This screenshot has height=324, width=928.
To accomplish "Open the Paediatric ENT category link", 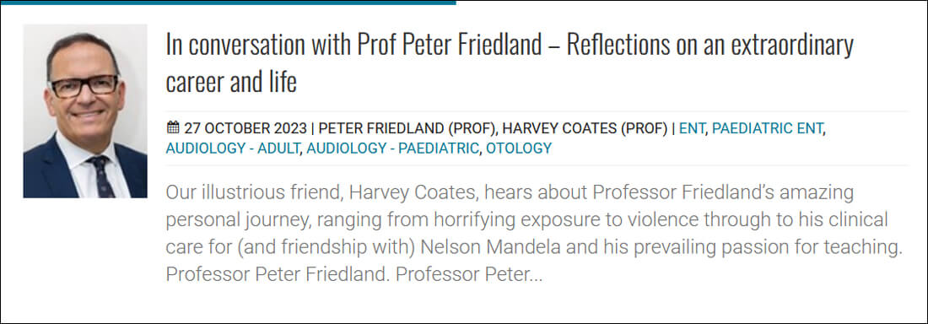I will [767, 128].
